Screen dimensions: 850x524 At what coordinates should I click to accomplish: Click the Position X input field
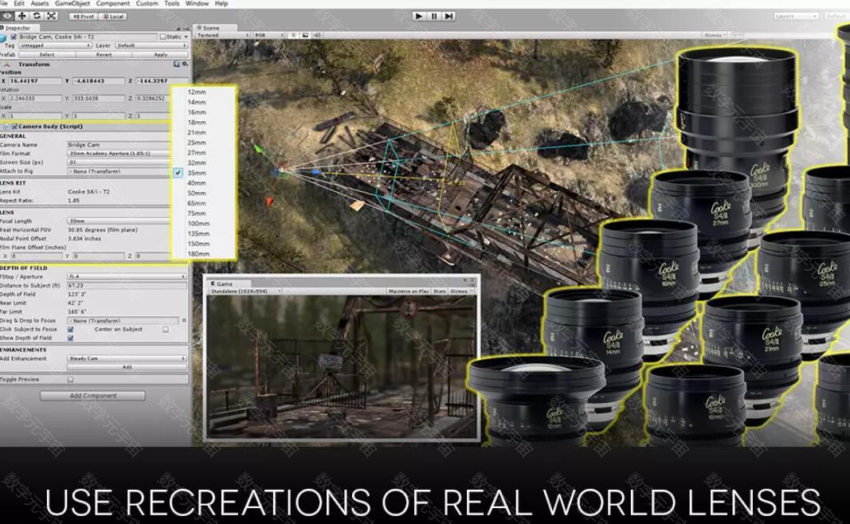click(36, 81)
